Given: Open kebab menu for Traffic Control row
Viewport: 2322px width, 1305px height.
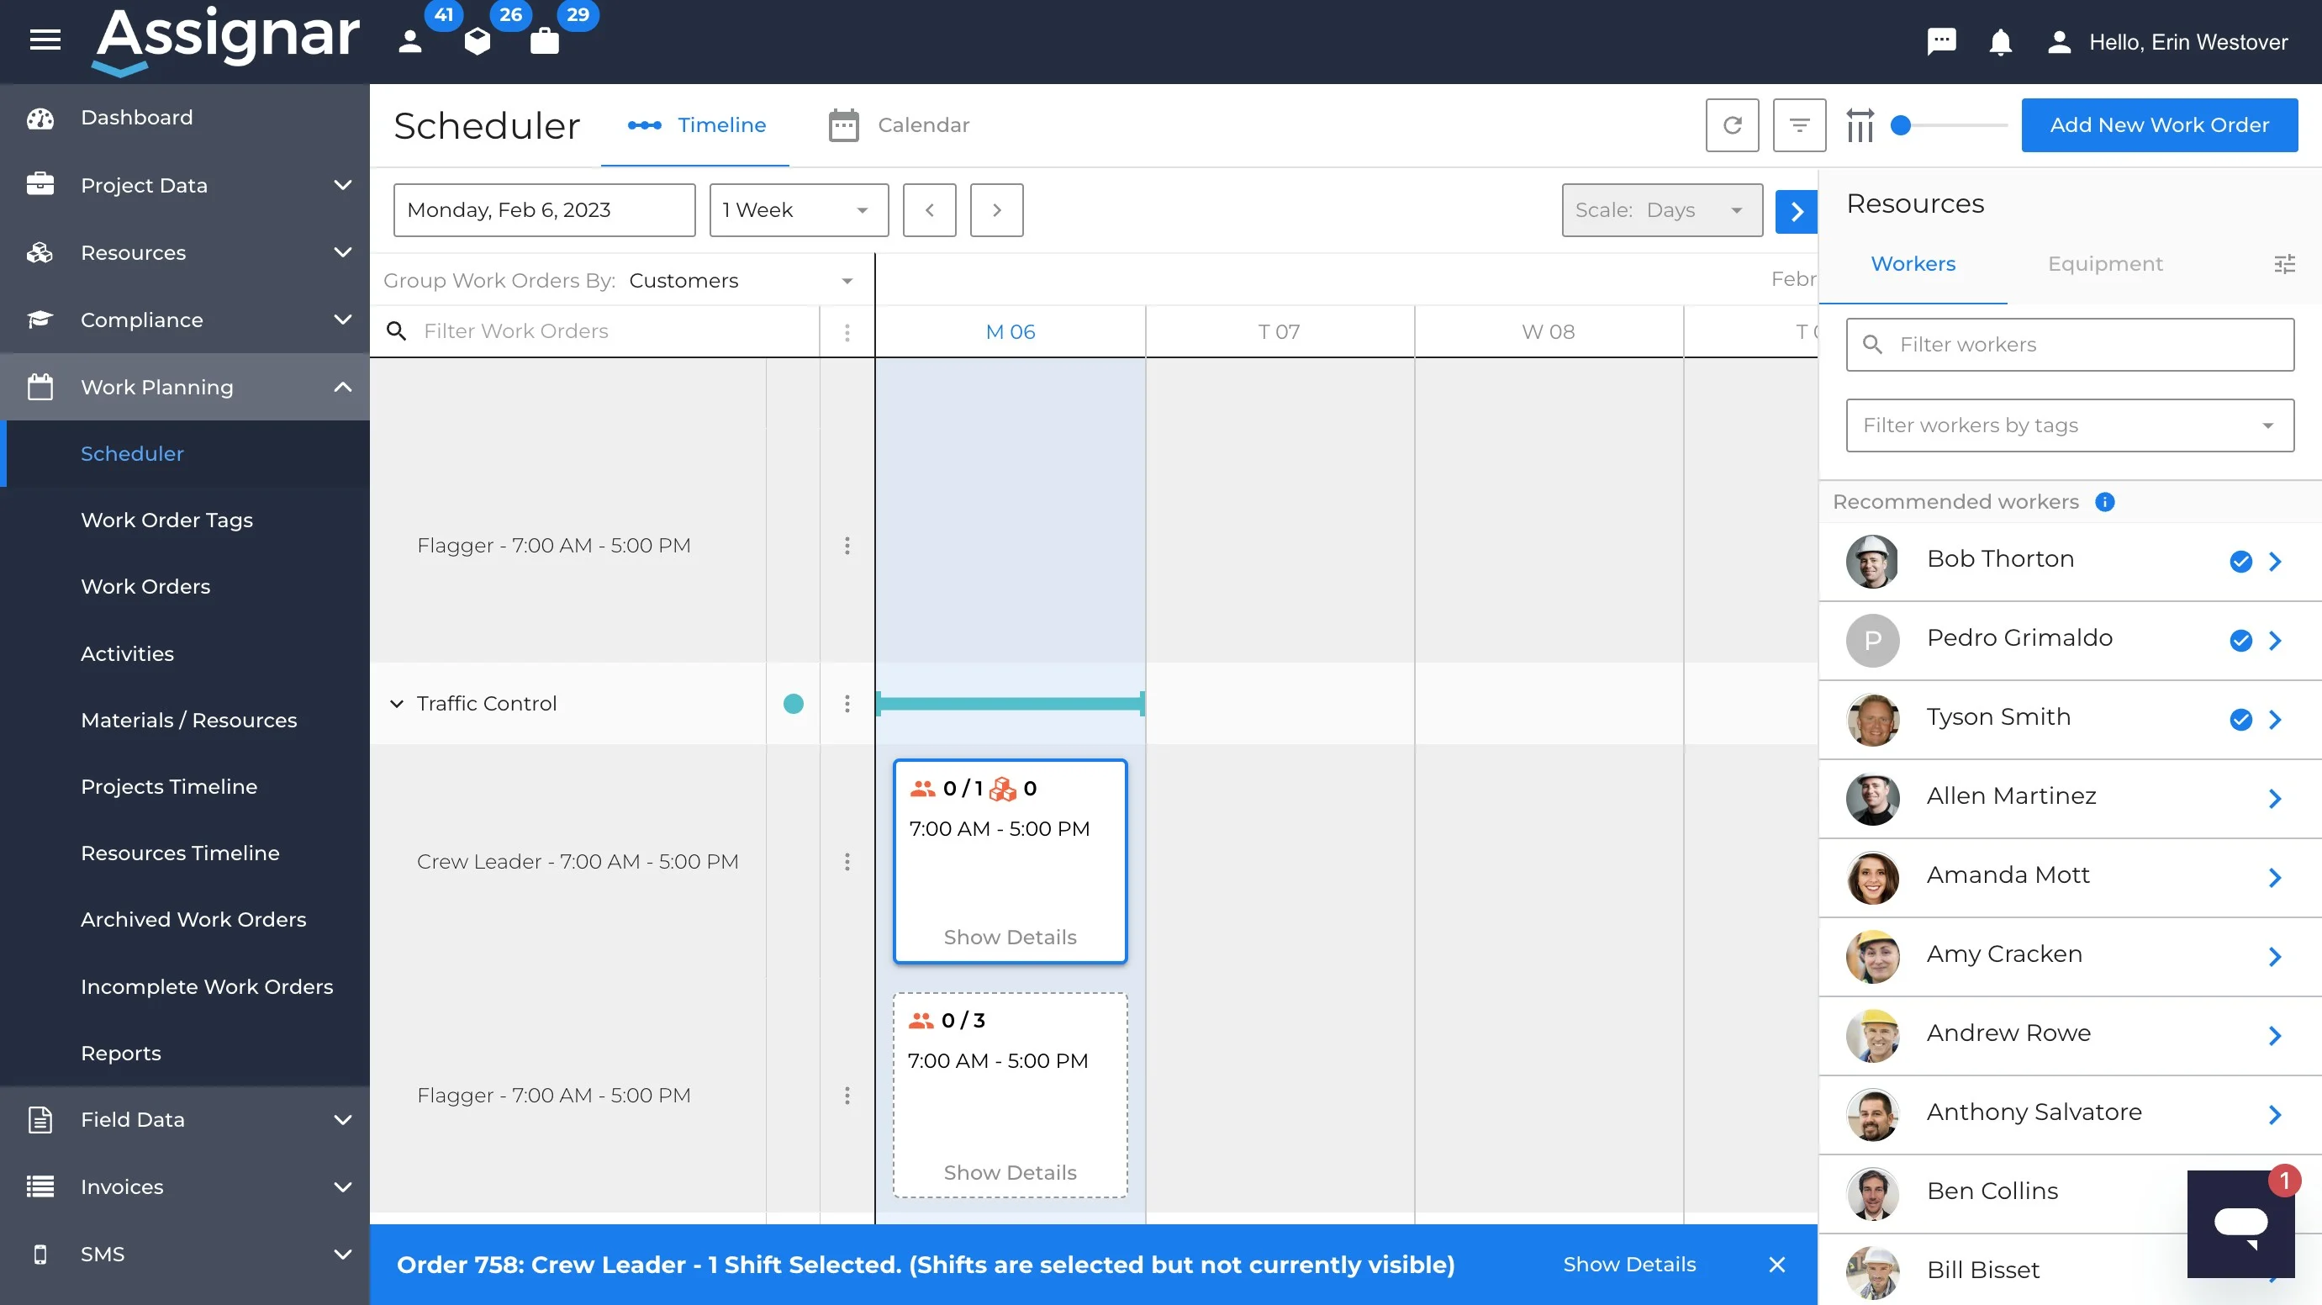Looking at the screenshot, I should click(847, 704).
